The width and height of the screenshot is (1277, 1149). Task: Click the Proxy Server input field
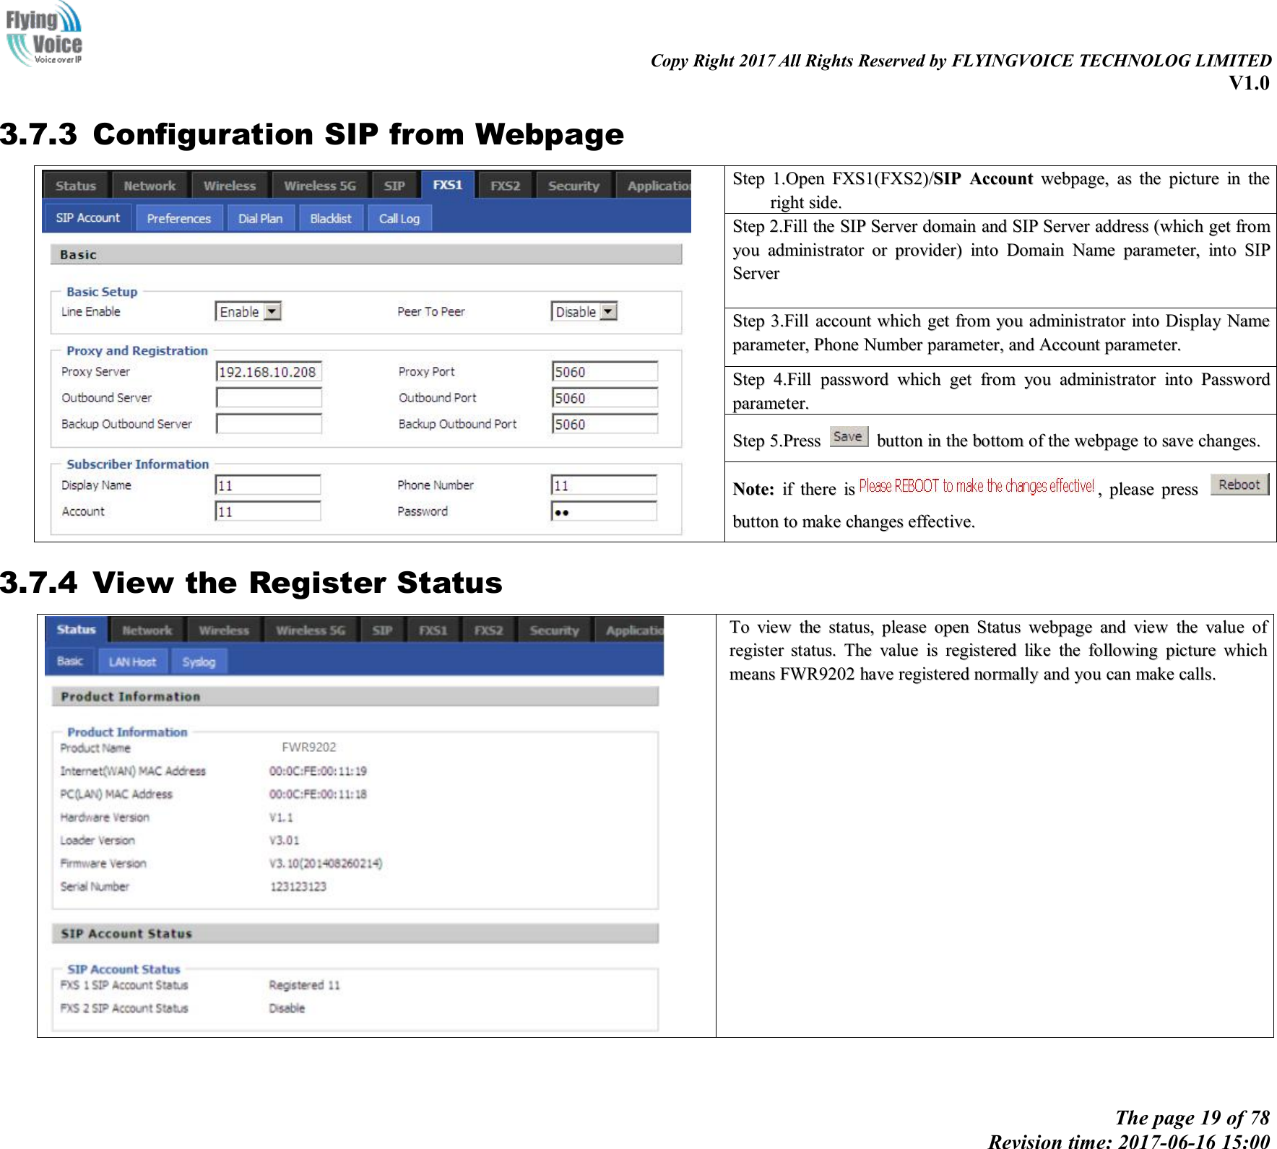(x=268, y=370)
